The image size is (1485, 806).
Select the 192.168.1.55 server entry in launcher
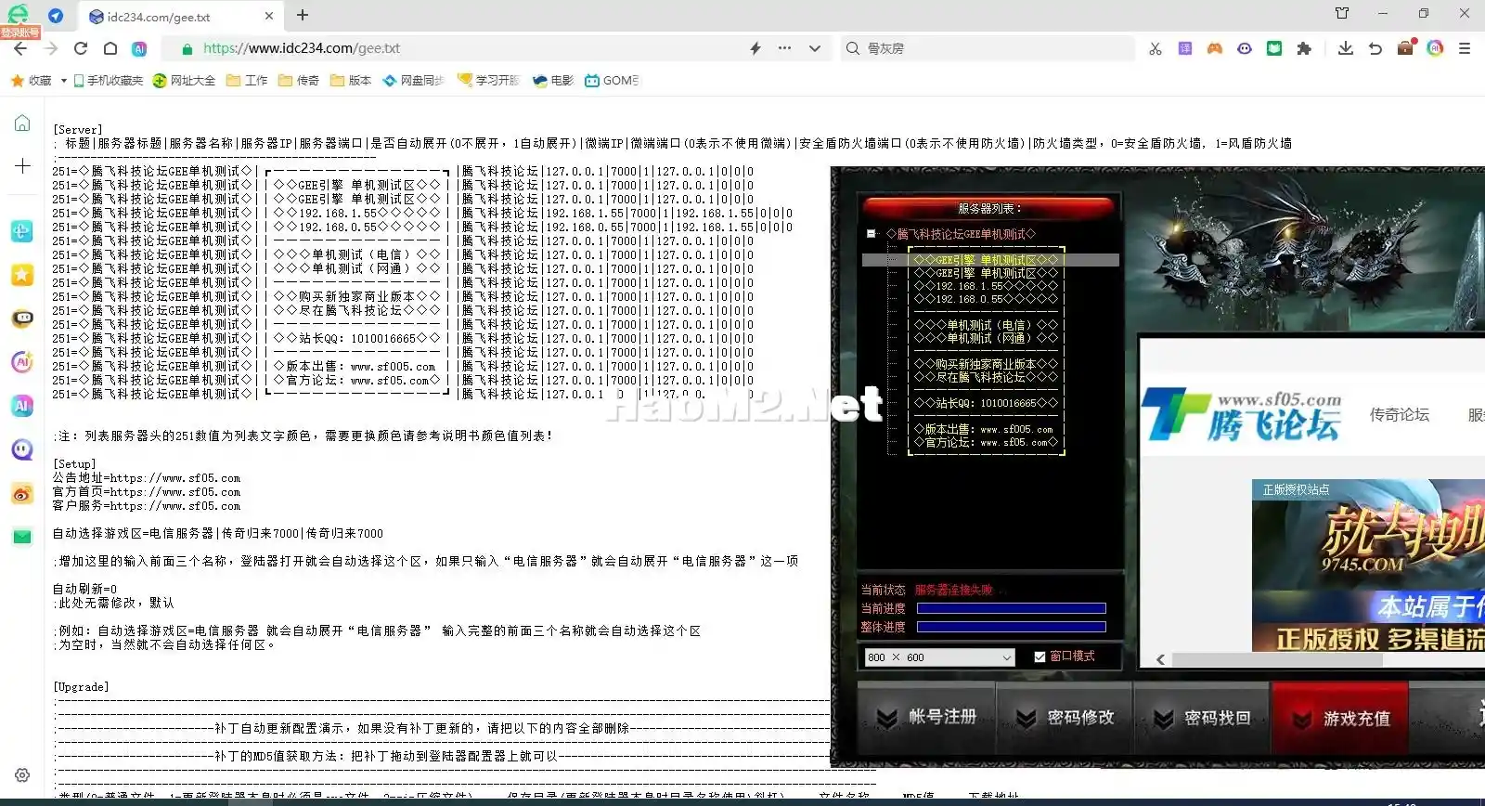point(986,286)
